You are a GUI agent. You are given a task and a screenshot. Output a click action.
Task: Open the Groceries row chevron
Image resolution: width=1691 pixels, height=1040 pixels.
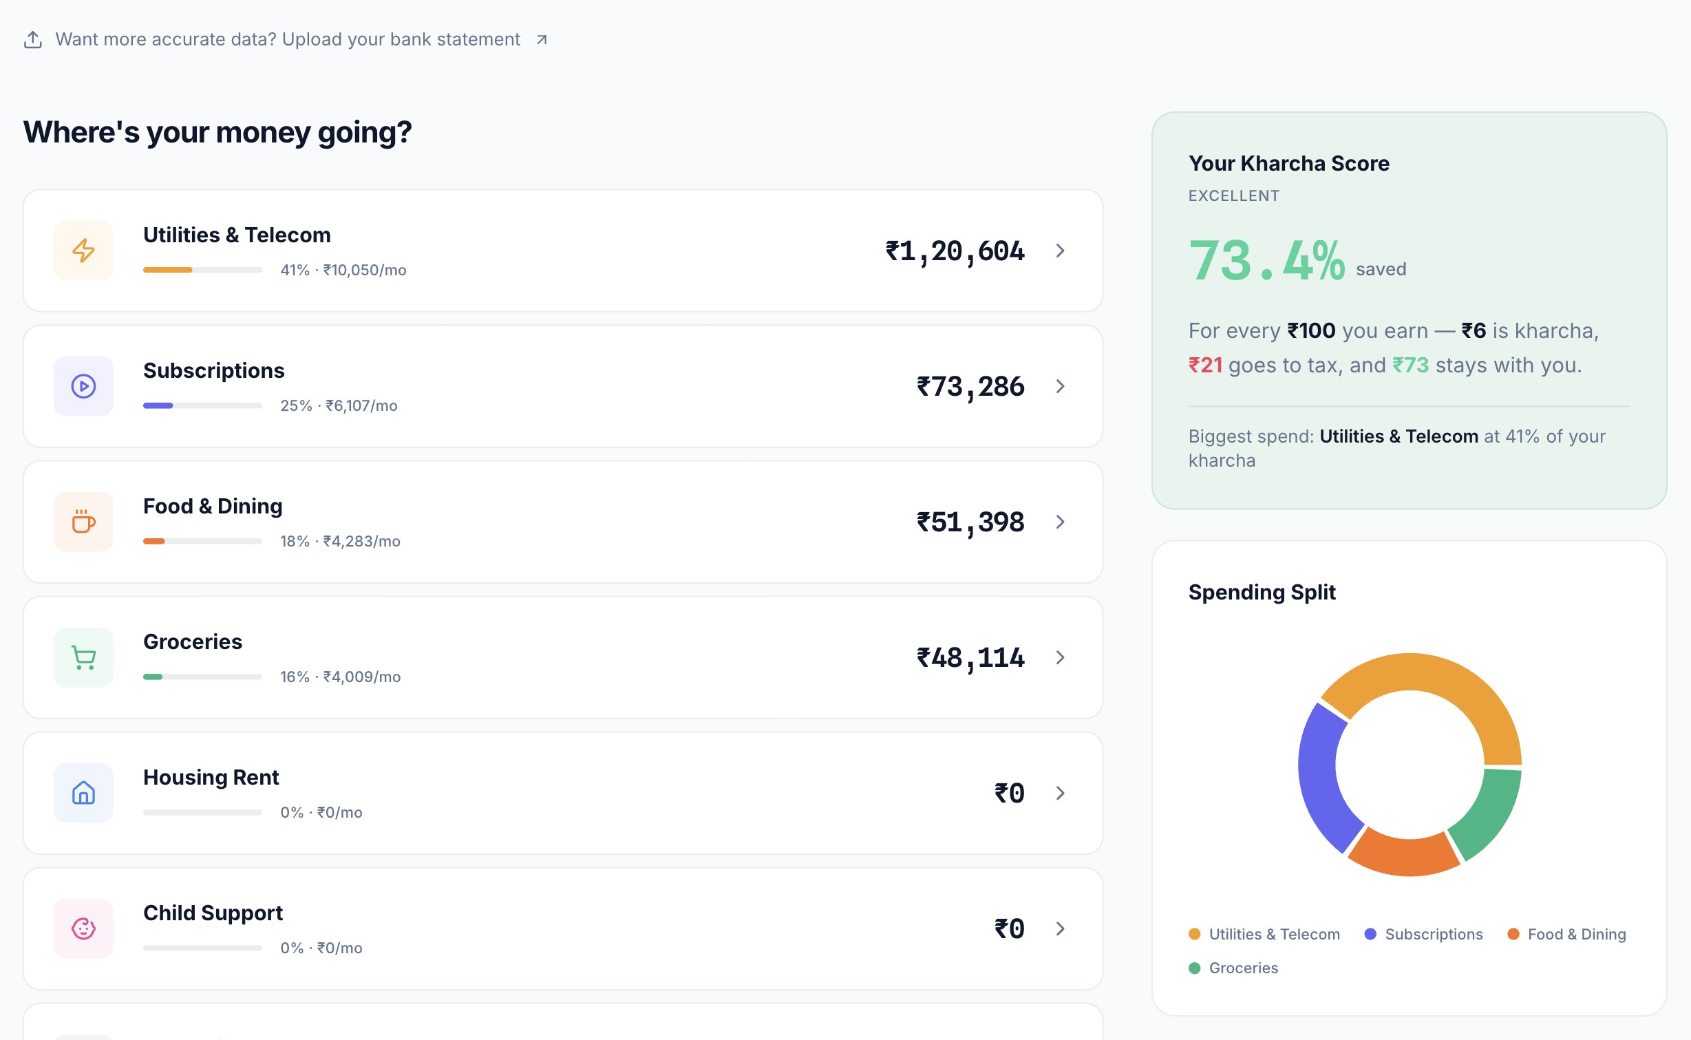click(1060, 657)
